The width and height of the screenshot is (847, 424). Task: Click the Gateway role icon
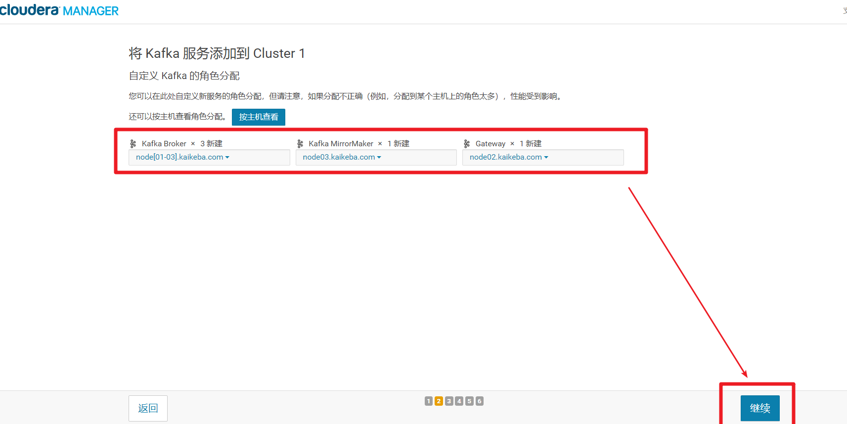(x=467, y=144)
